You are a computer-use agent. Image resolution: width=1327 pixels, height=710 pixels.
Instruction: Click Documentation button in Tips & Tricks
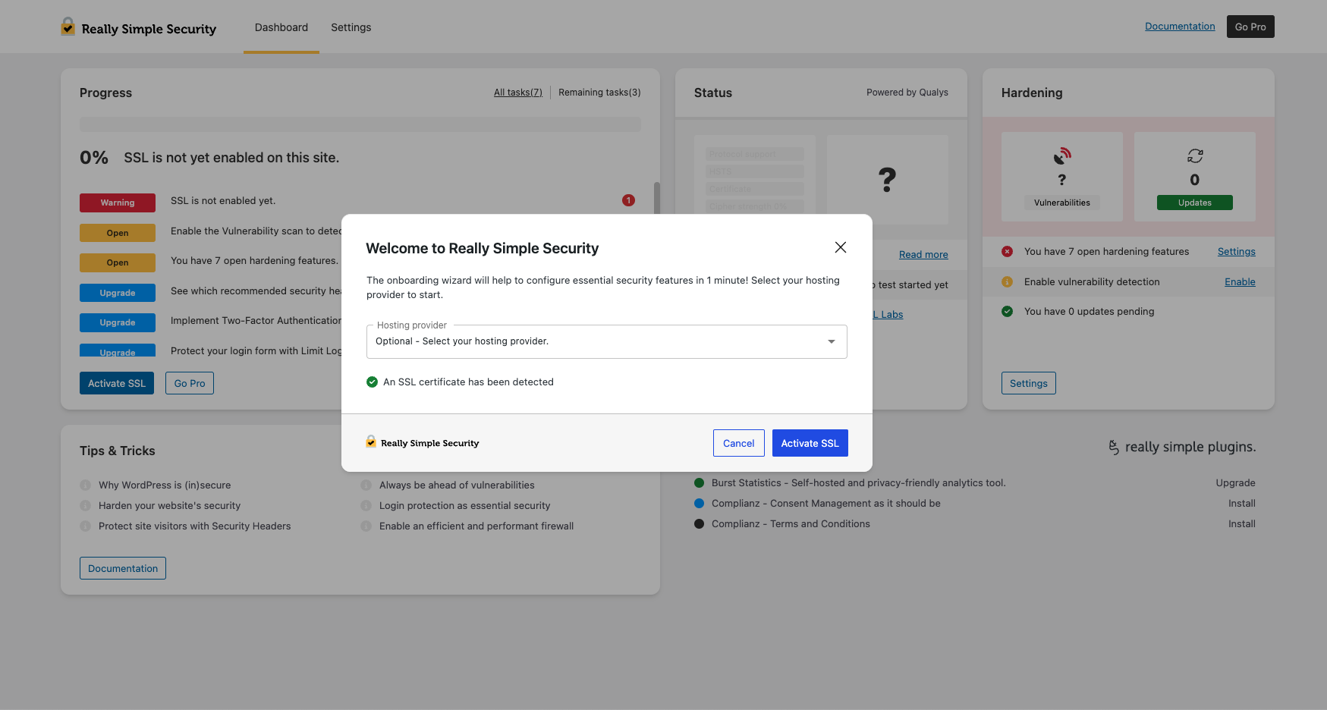123,568
